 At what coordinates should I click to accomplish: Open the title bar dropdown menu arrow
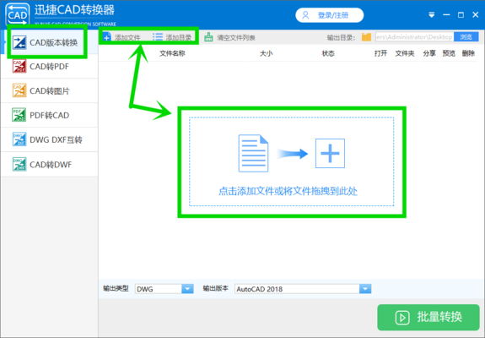click(432, 15)
